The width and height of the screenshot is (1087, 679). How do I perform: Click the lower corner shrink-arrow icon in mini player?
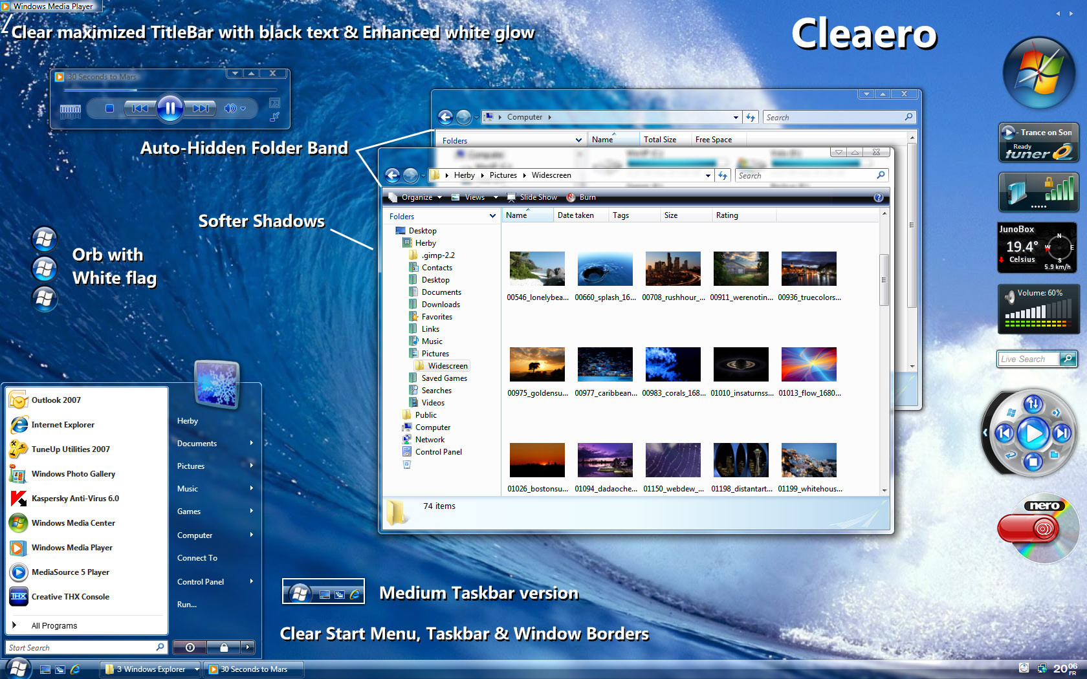point(274,117)
